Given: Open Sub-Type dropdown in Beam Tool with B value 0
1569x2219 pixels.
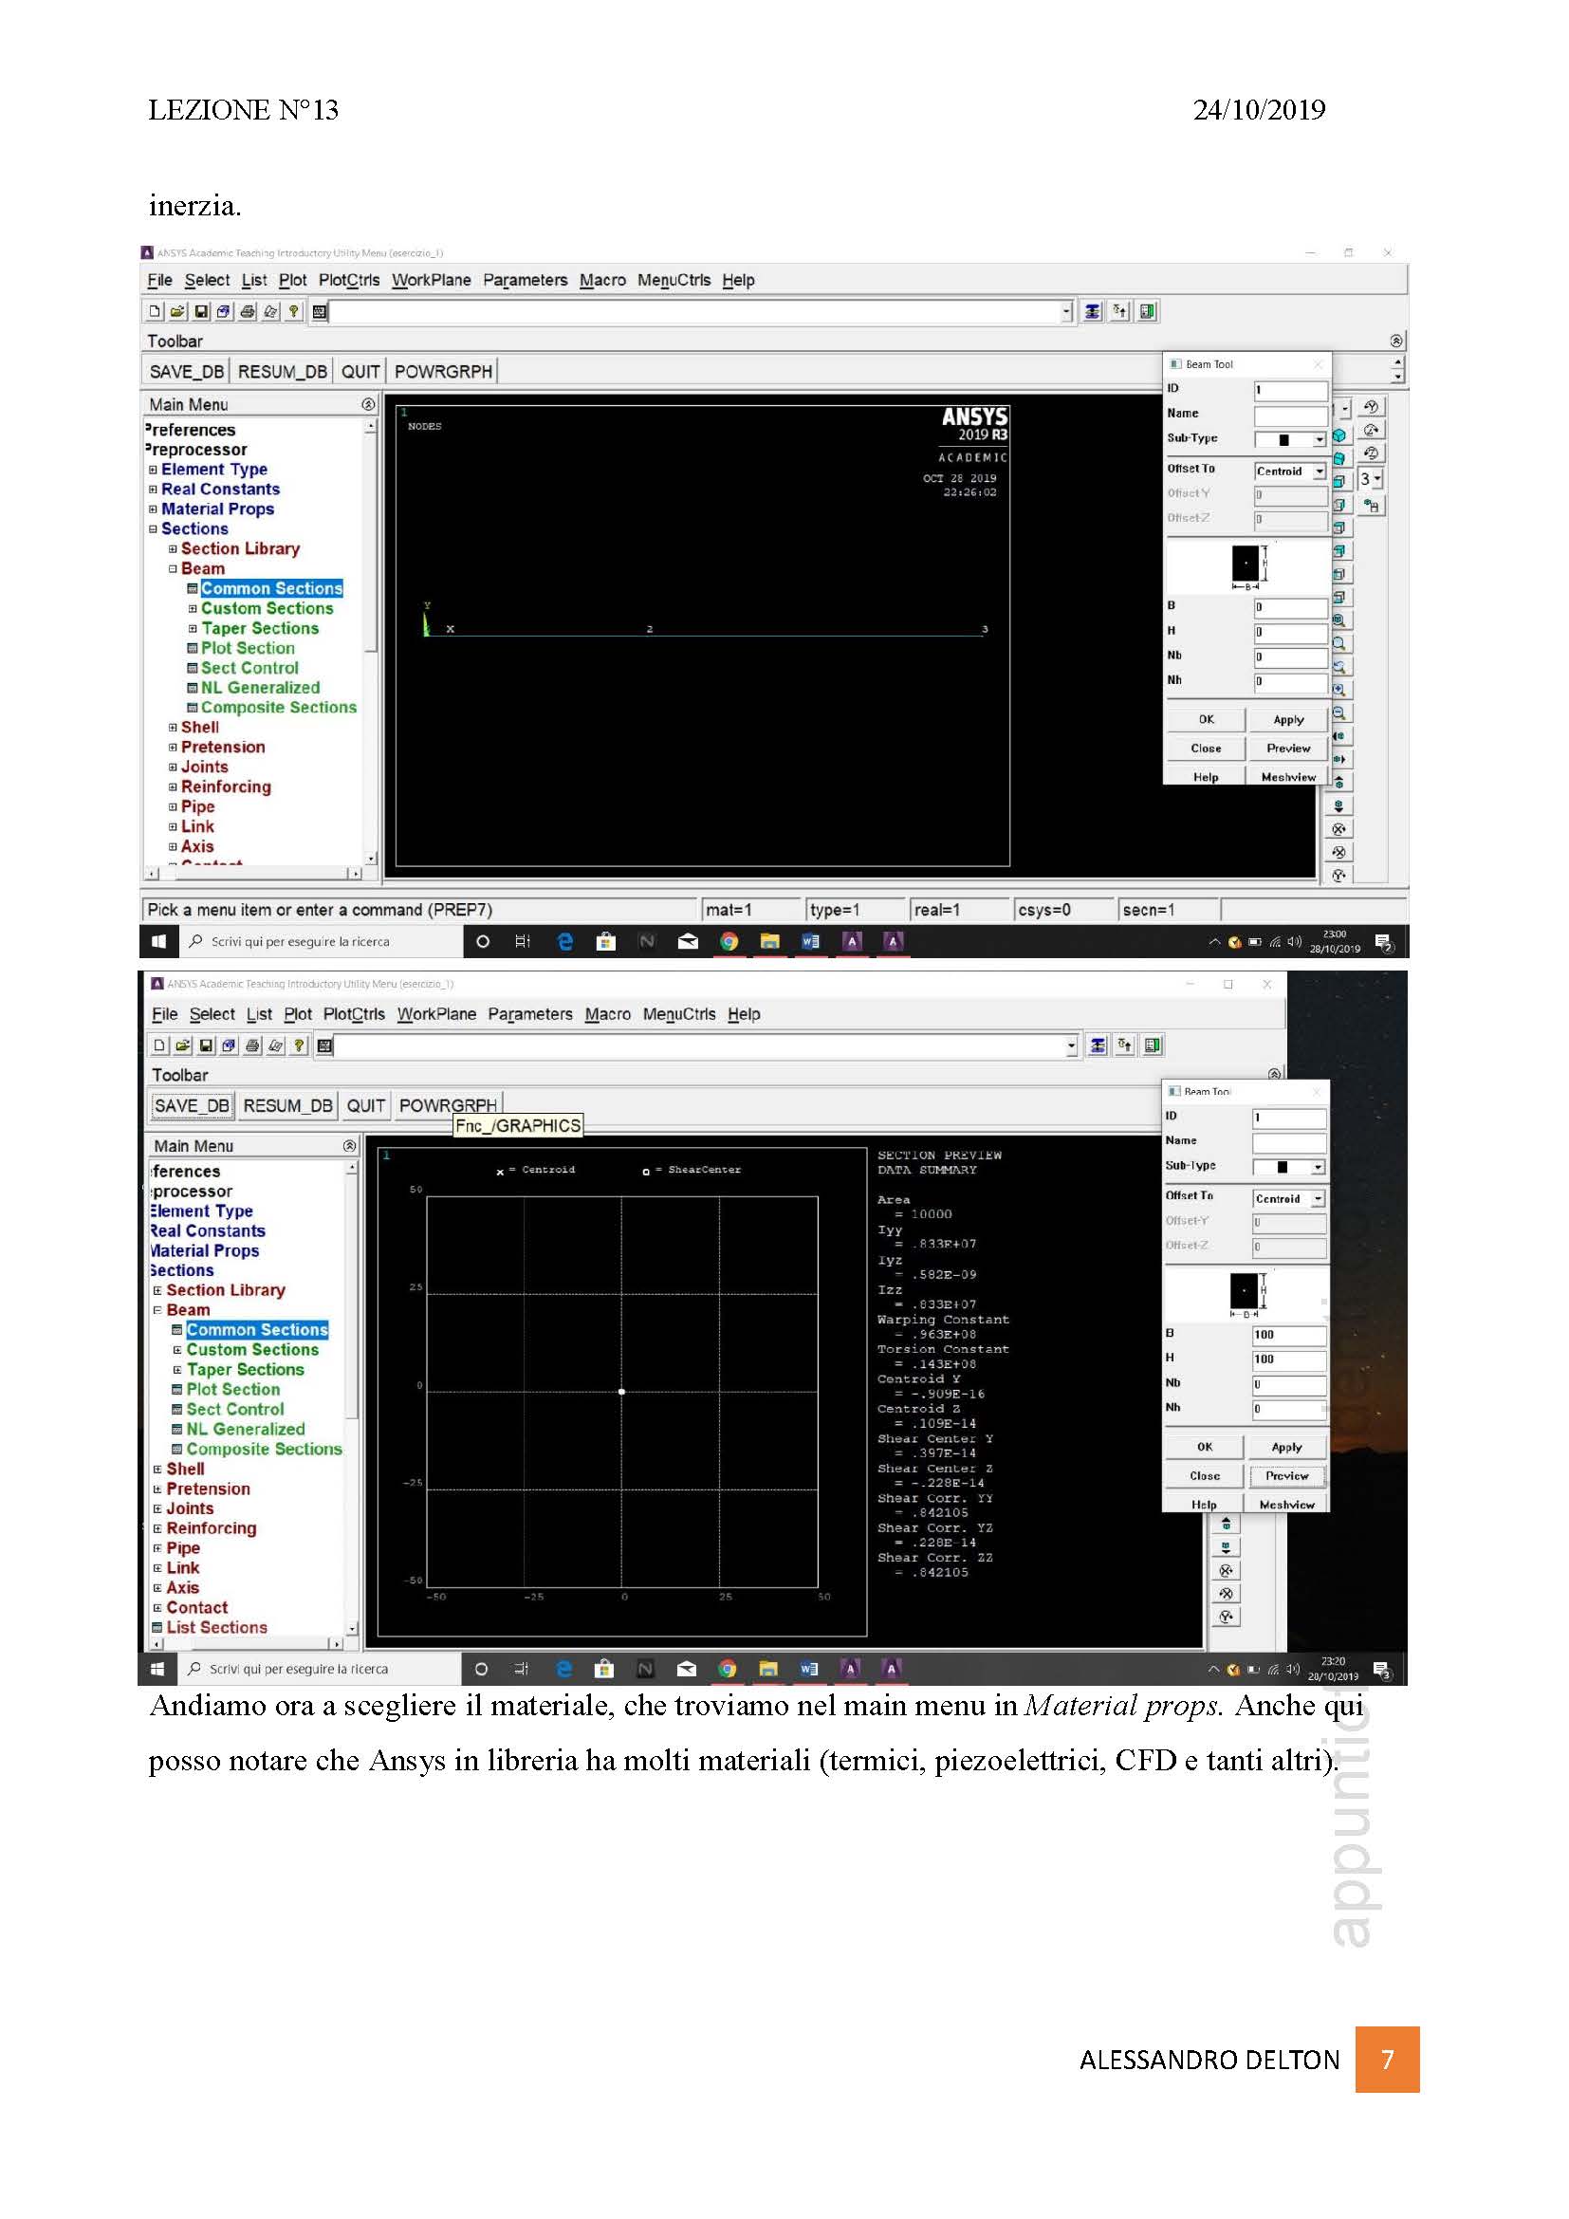Looking at the screenshot, I should point(1291,440).
